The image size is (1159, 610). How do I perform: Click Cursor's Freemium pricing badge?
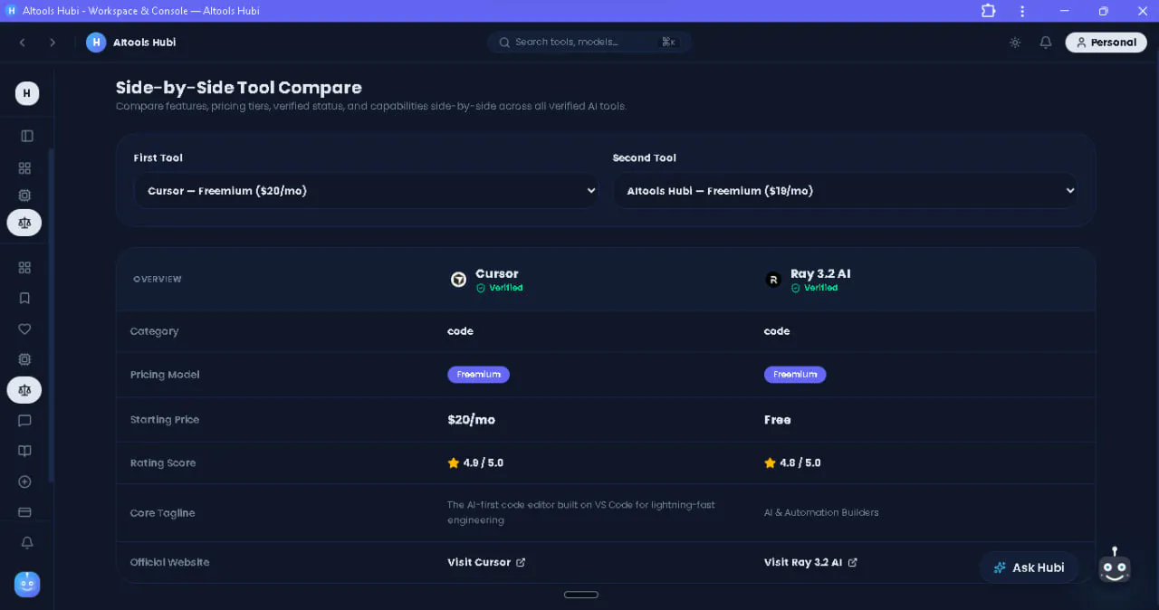coord(478,375)
